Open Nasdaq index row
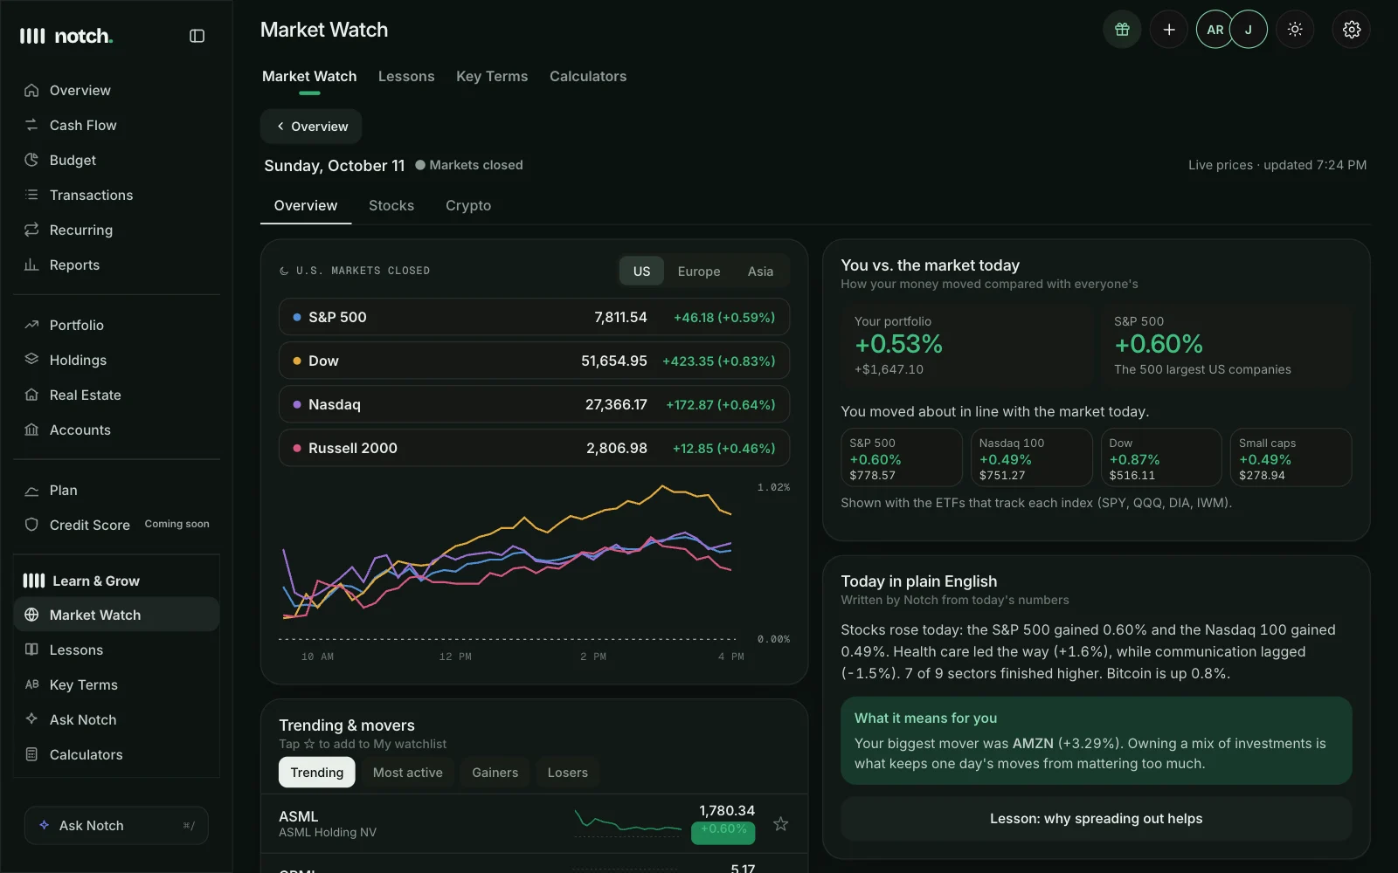 (534, 404)
